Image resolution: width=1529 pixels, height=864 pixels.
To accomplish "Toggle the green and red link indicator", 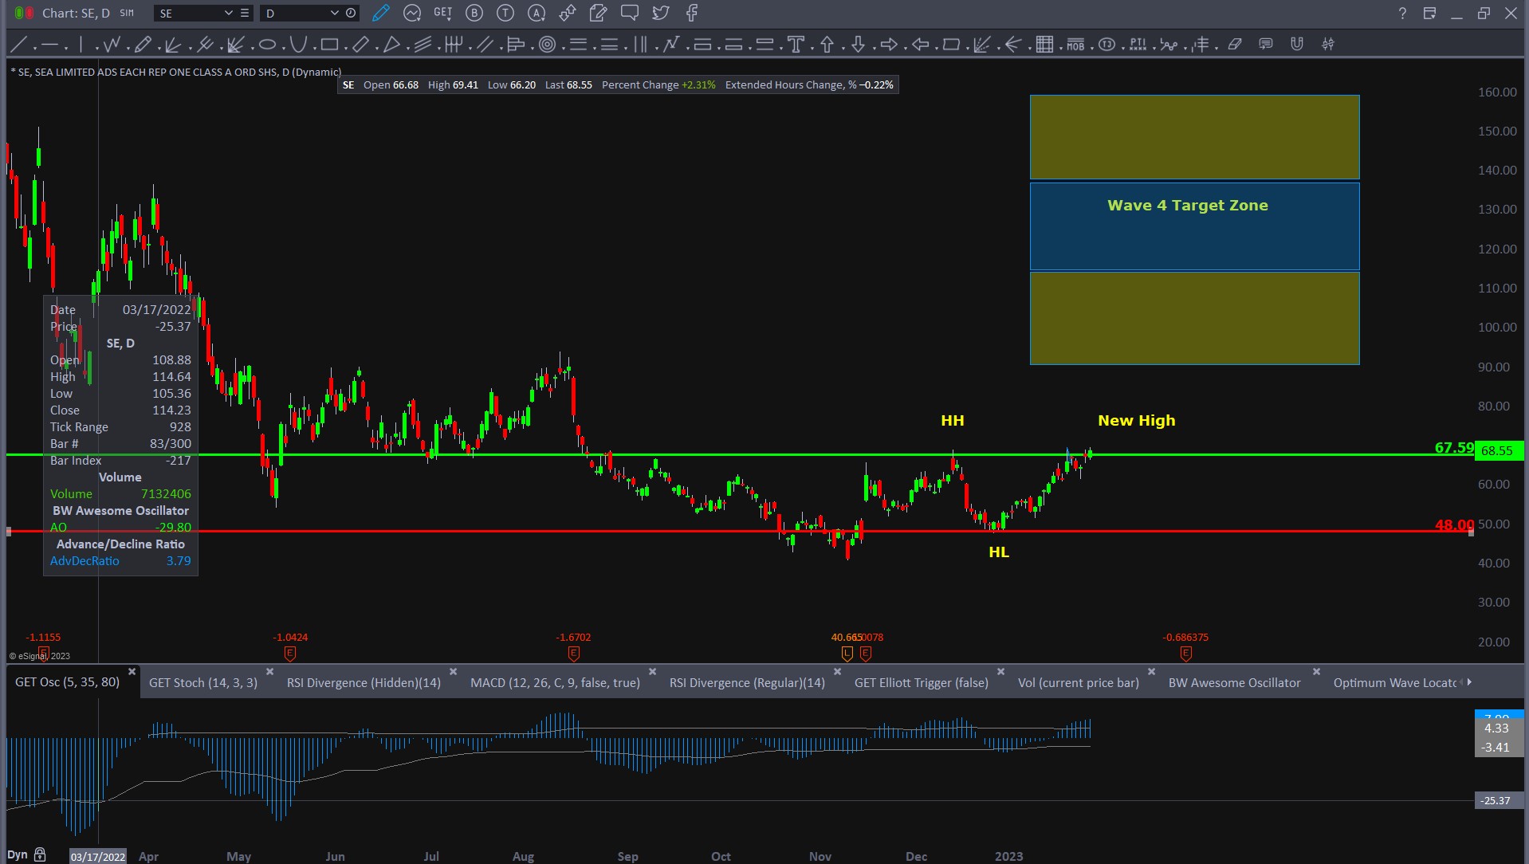I will click(24, 13).
